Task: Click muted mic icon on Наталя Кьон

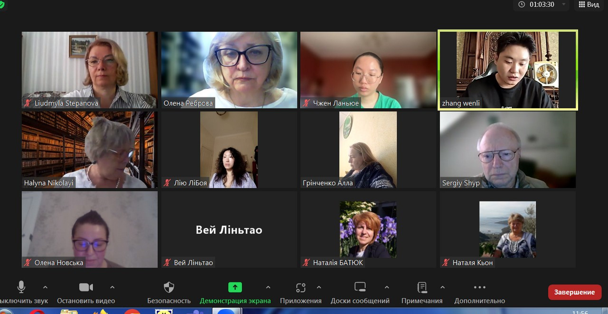Action: coord(446,263)
